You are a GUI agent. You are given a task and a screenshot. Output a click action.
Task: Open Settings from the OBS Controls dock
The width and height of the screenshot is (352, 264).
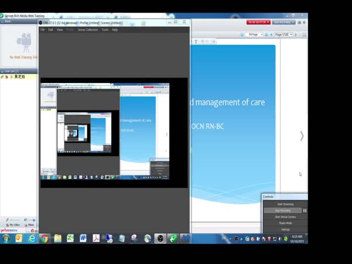285,229
